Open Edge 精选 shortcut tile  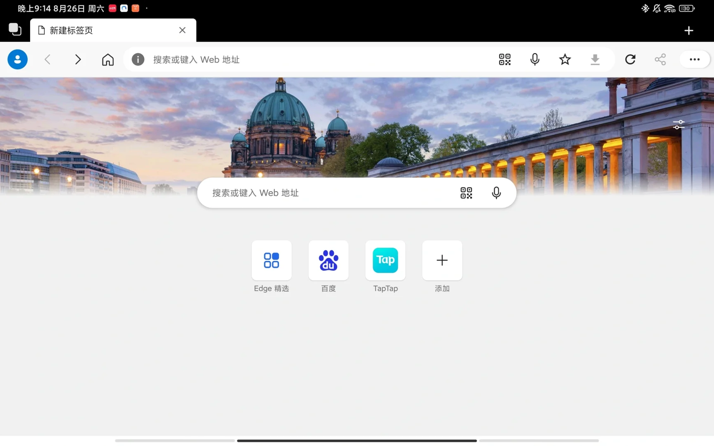271,260
